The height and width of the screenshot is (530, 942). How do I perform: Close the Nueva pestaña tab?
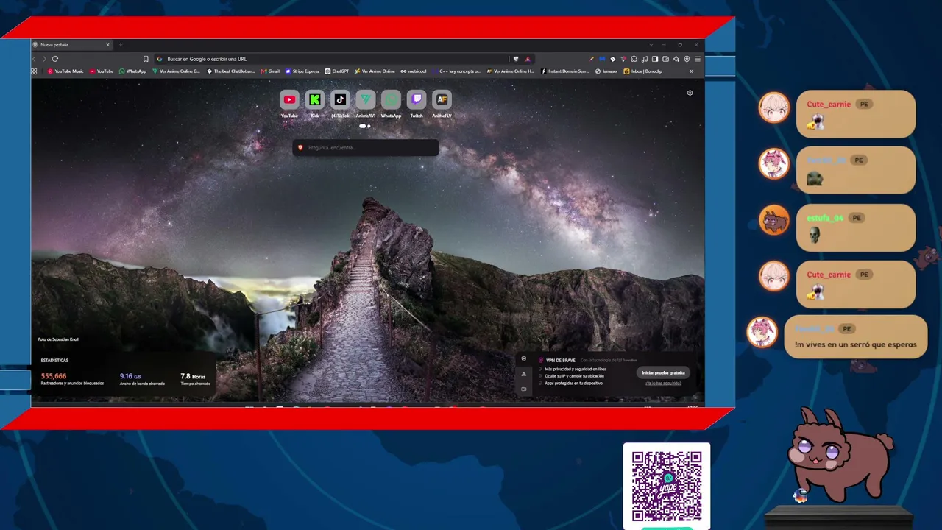[107, 45]
